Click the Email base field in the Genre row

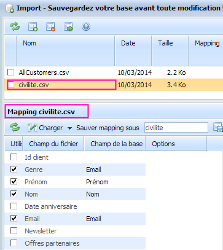tap(93, 170)
